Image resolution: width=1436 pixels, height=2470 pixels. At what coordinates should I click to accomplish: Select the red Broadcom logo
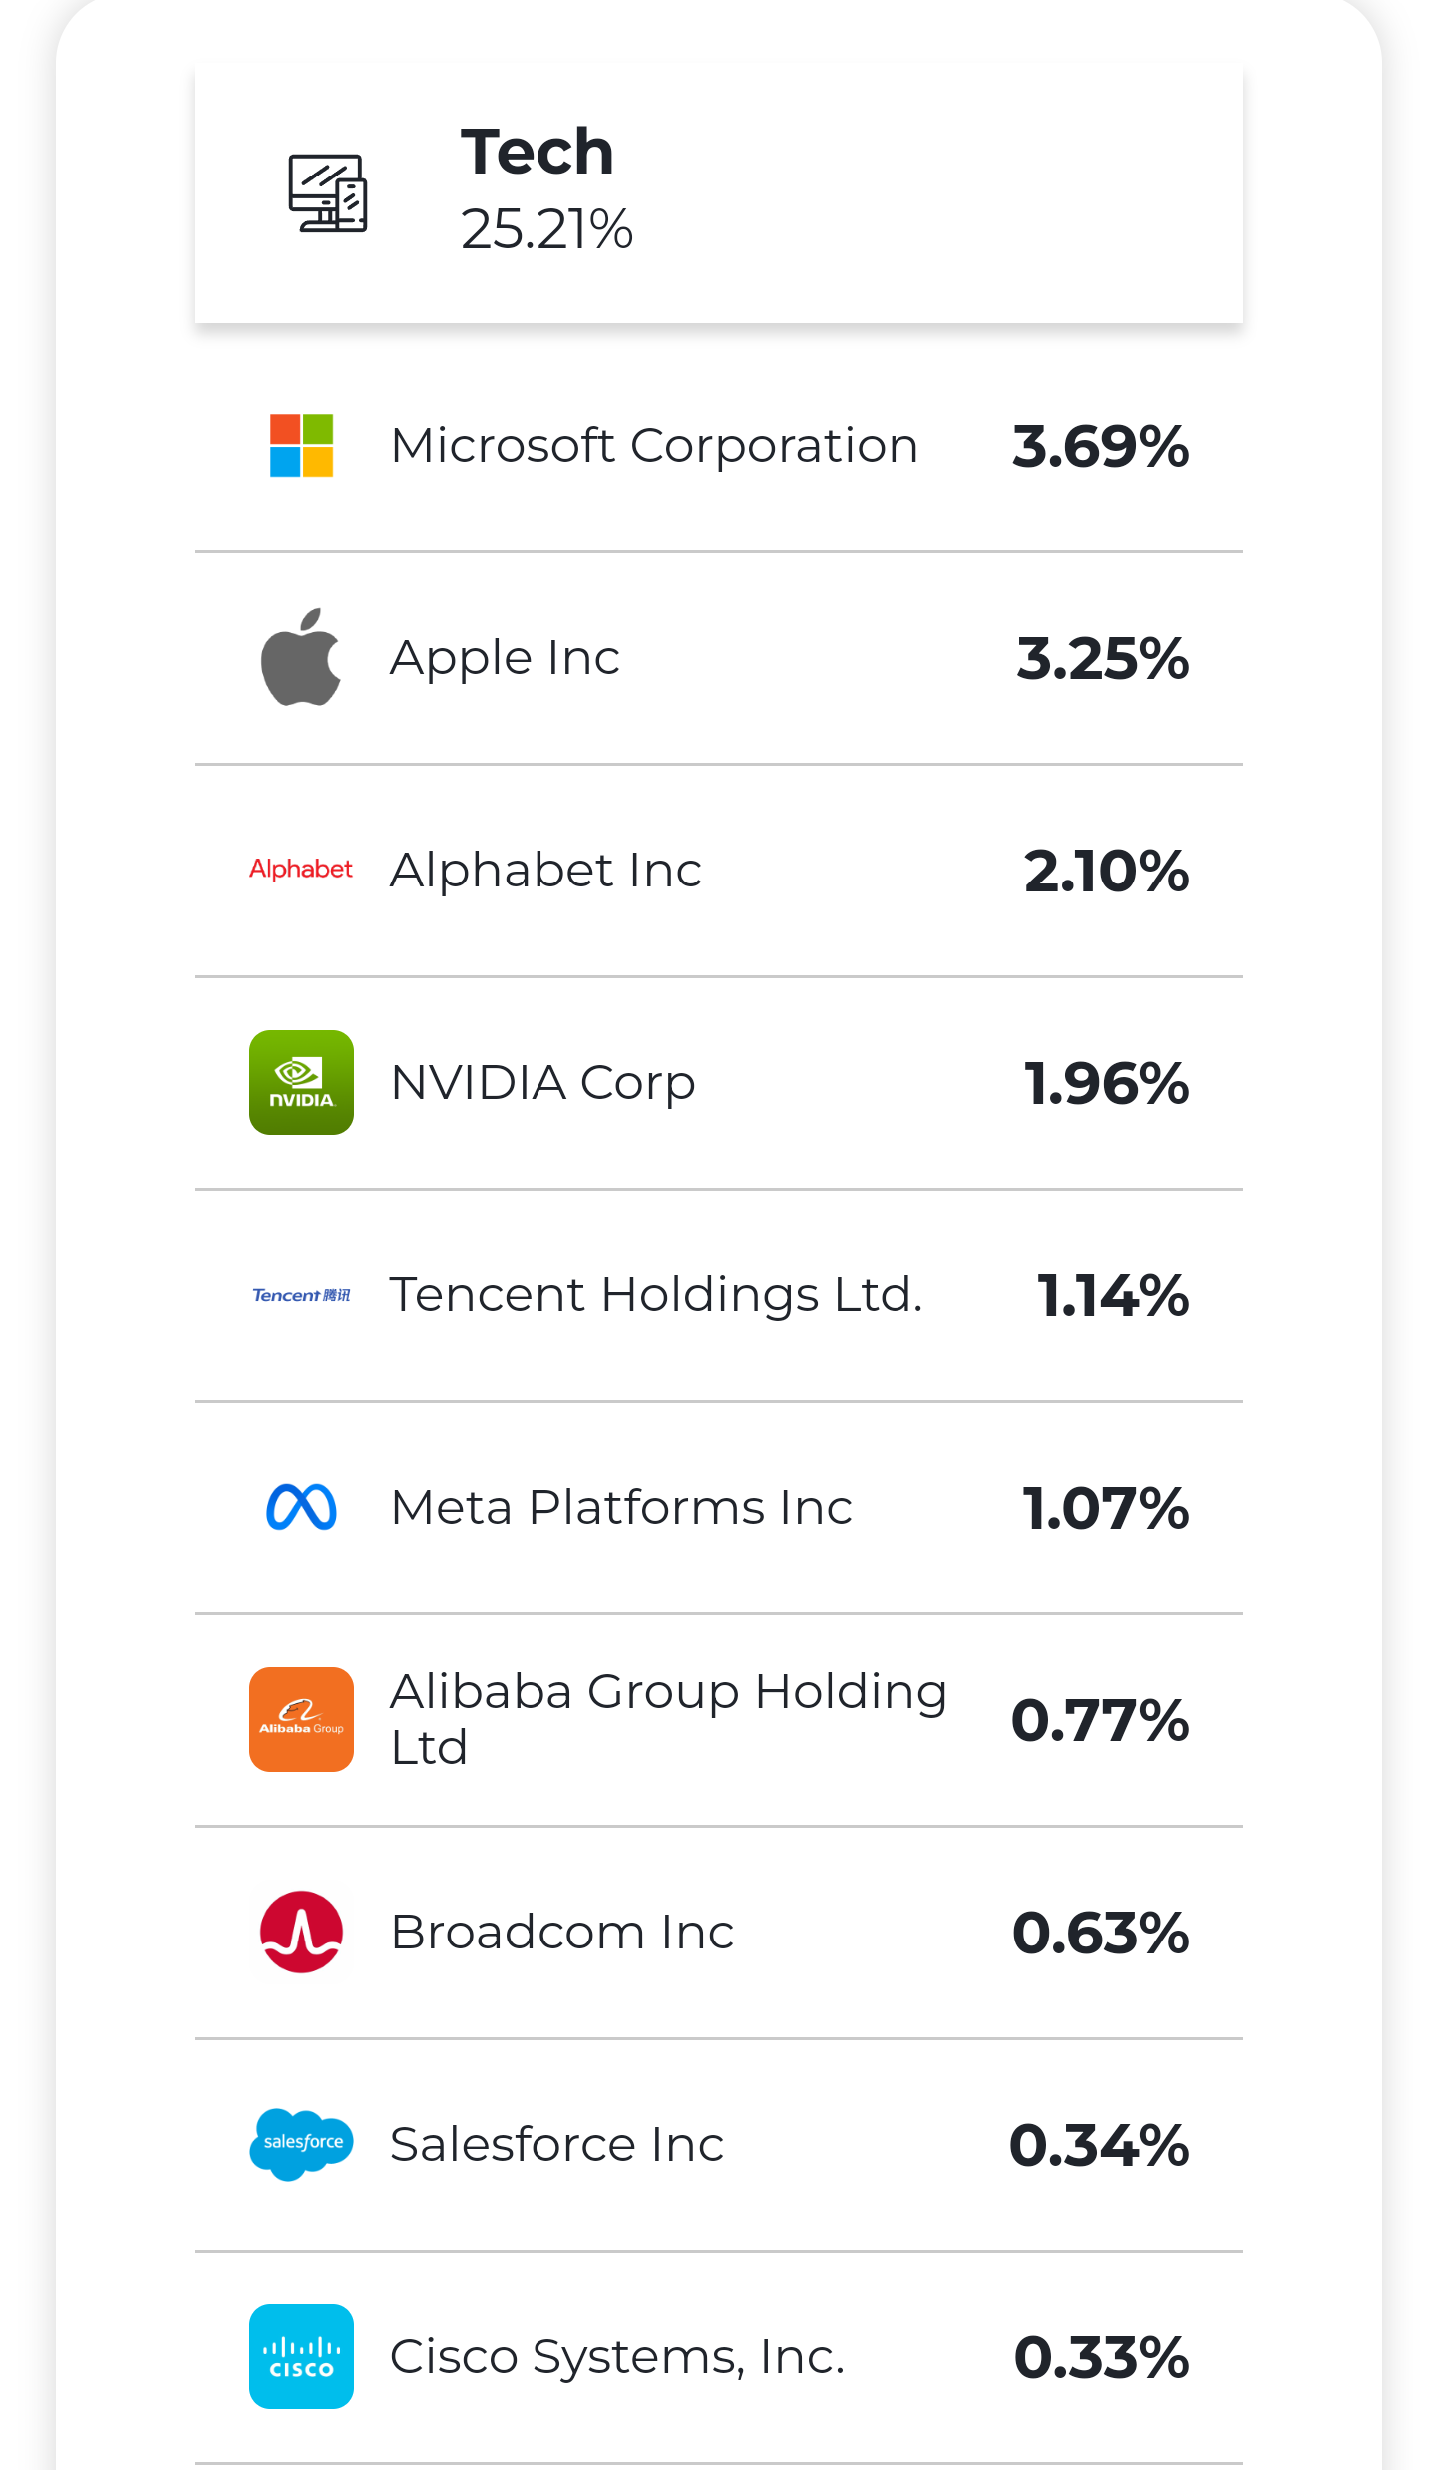pos(301,1932)
